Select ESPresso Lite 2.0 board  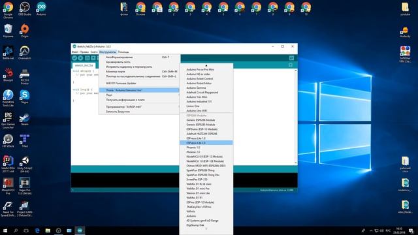[x=206, y=143]
